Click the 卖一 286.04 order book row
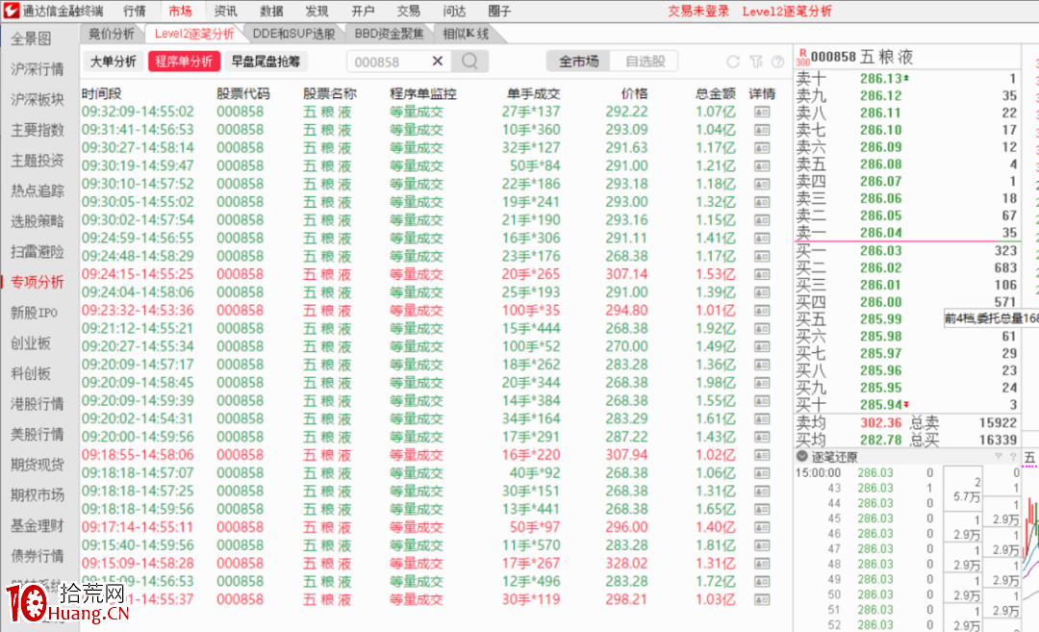 pyautogui.click(x=906, y=233)
